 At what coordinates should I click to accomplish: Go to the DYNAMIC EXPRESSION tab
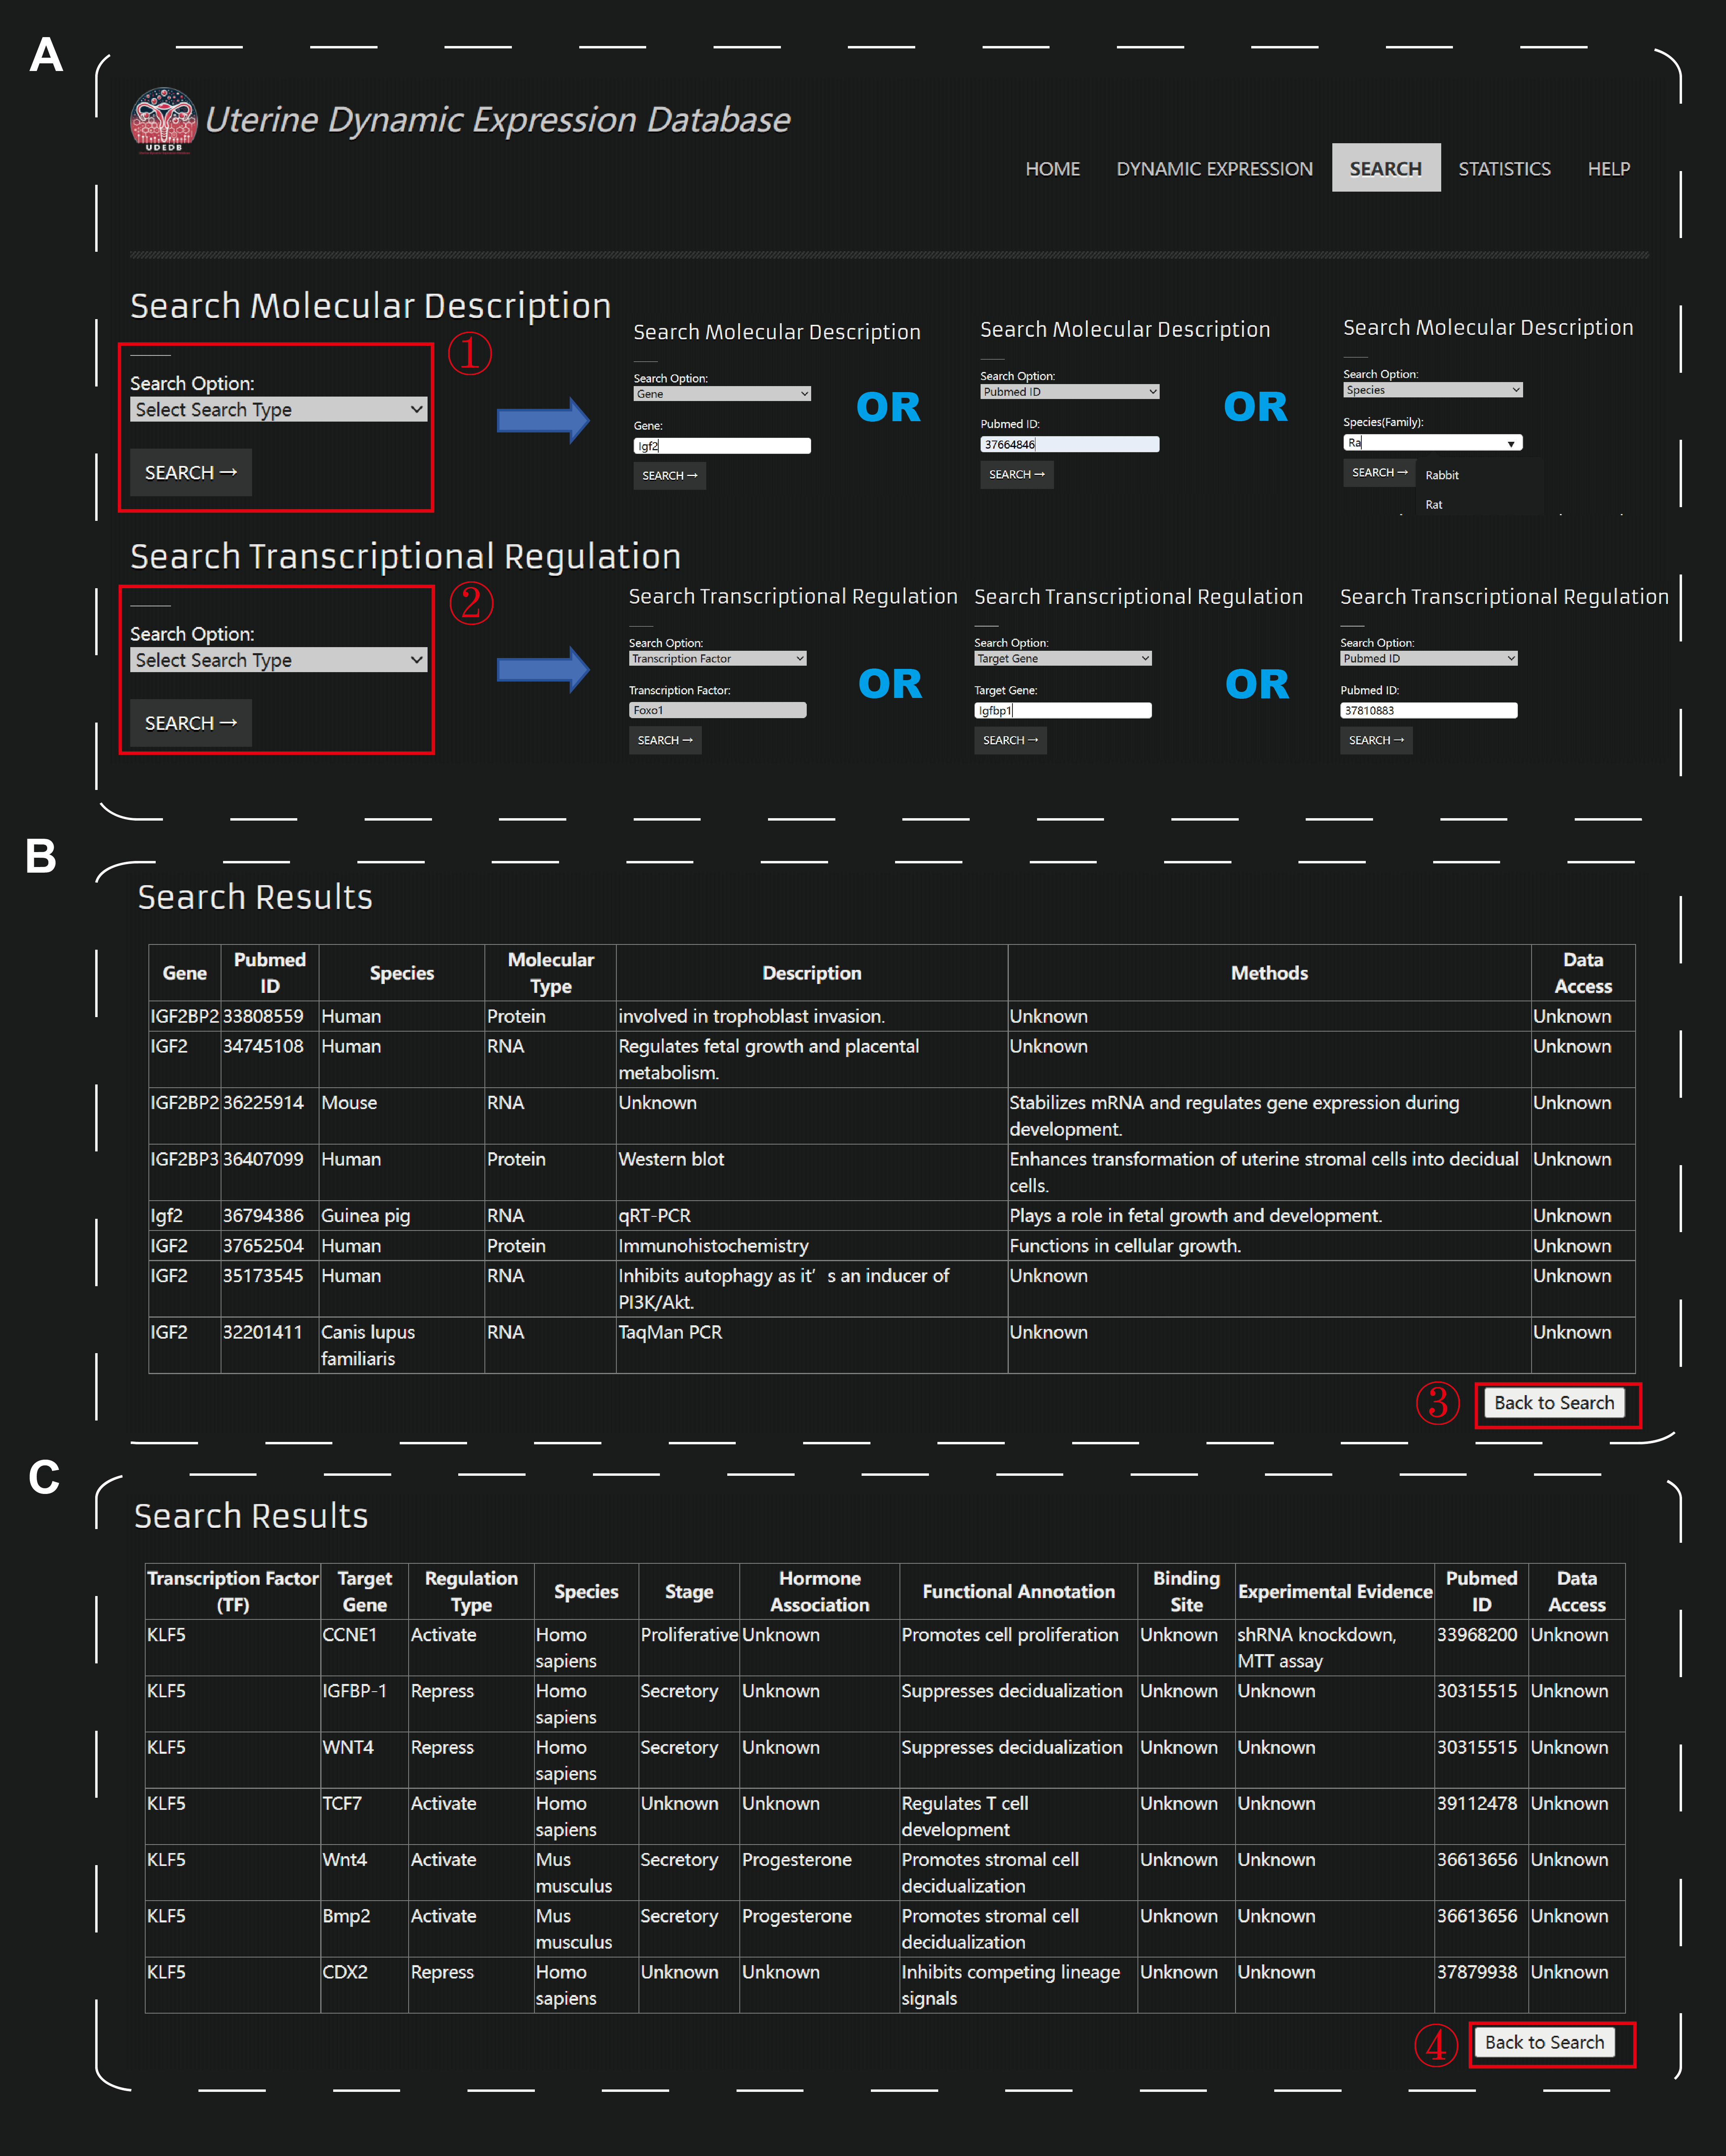pos(1214,169)
